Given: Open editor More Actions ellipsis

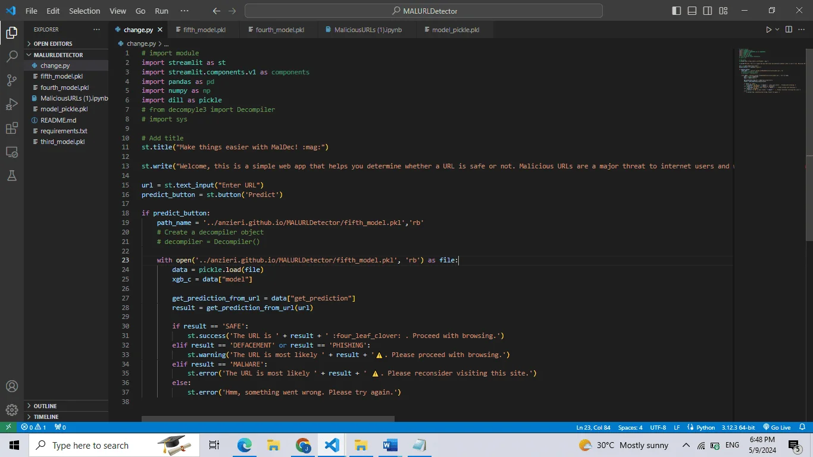Looking at the screenshot, I should coord(802,30).
